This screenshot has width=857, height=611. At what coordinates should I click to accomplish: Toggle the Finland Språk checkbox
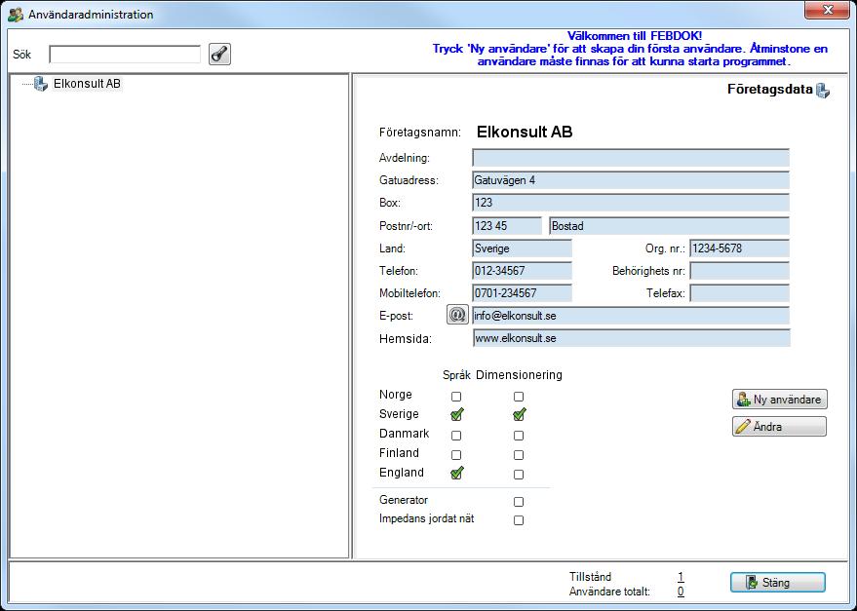click(456, 455)
